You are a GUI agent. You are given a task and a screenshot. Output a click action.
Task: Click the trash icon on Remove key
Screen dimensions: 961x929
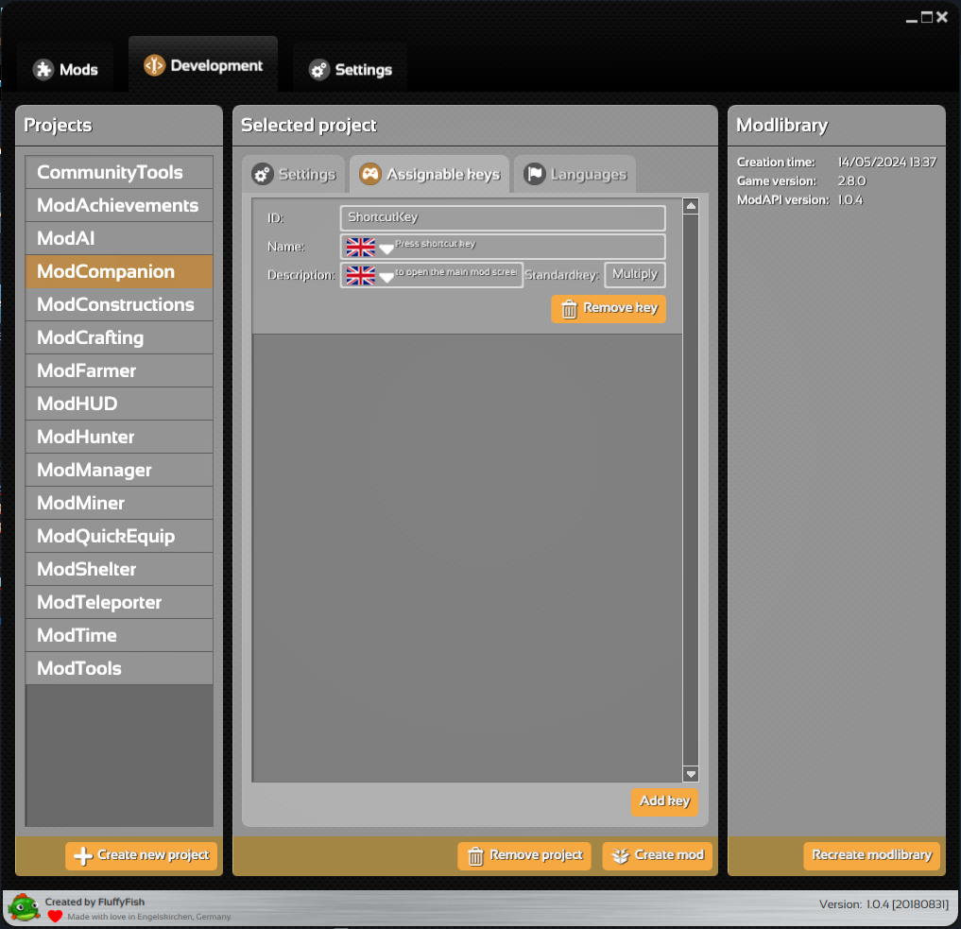(x=569, y=309)
